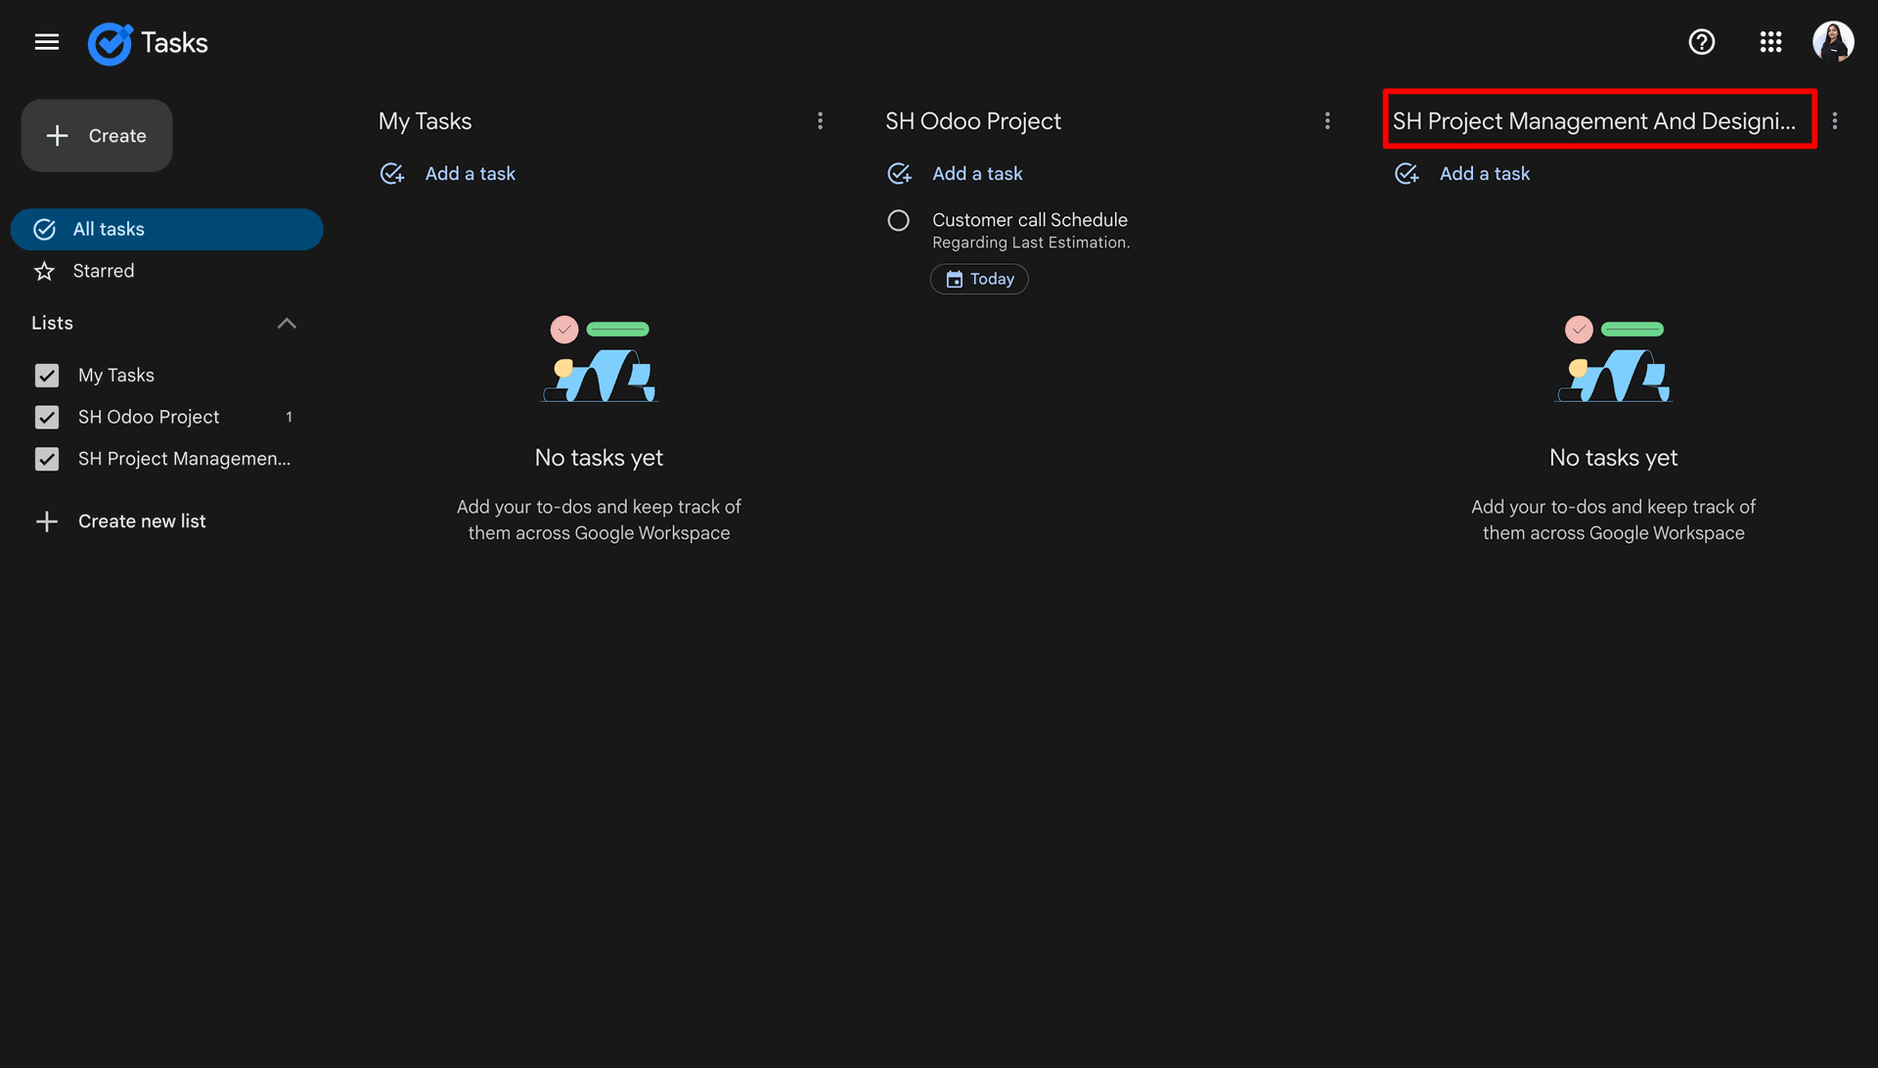
Task: Open the Google apps grid
Action: click(x=1770, y=42)
